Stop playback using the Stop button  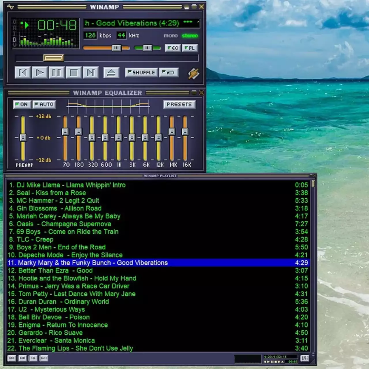(74, 73)
